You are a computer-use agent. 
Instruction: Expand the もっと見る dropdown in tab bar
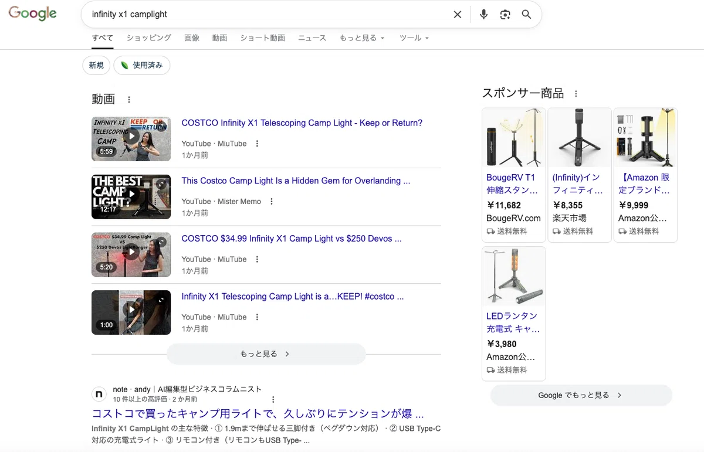(362, 38)
